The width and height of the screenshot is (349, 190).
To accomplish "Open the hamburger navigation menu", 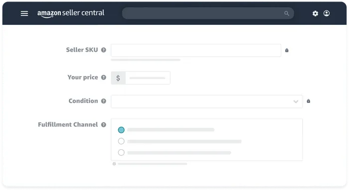I will (x=24, y=13).
